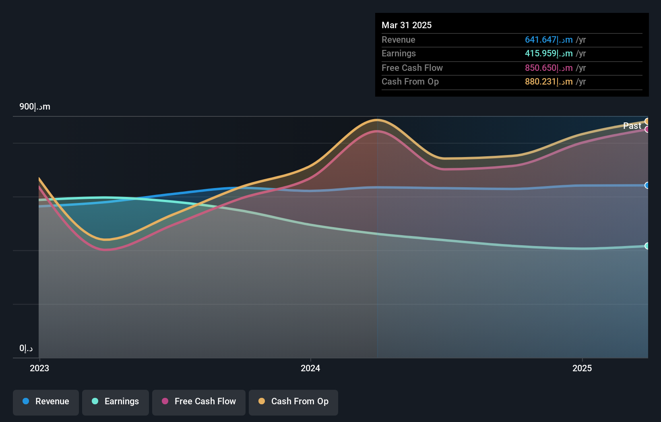Select the 2025 x-axis label
Image resolution: width=661 pixels, height=422 pixels.
coord(582,368)
